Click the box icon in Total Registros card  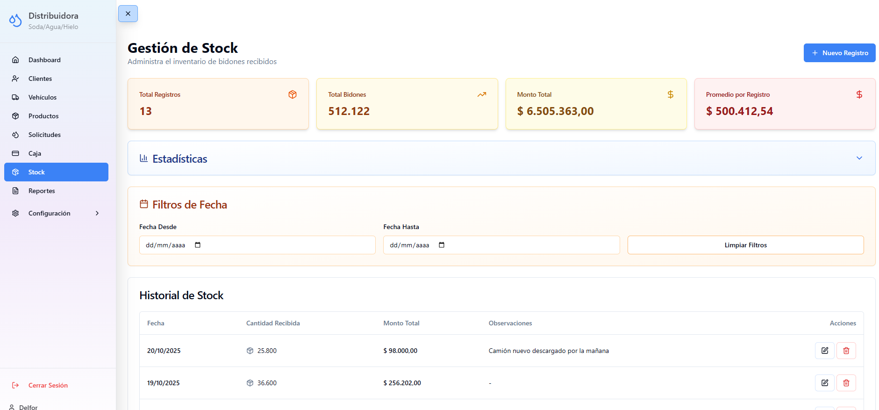[293, 94]
